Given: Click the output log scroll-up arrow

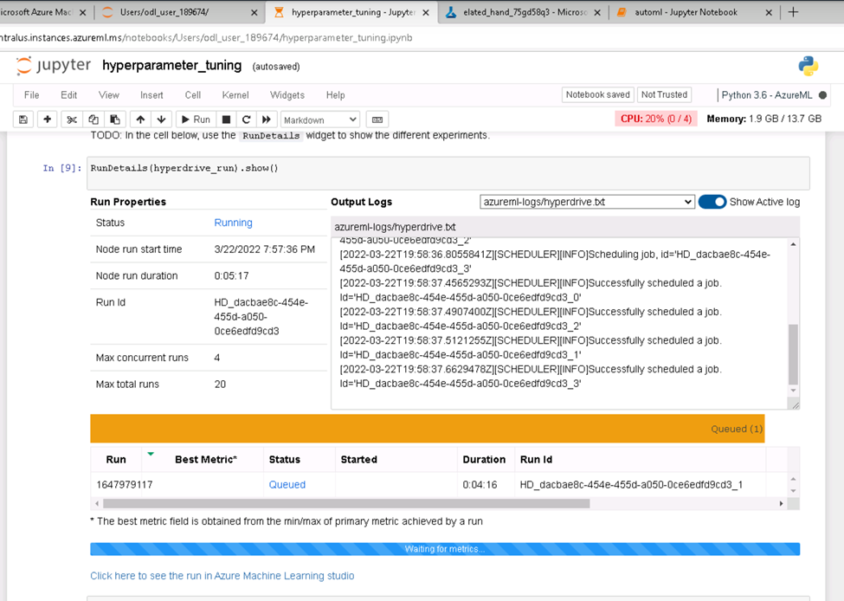Looking at the screenshot, I should (793, 244).
